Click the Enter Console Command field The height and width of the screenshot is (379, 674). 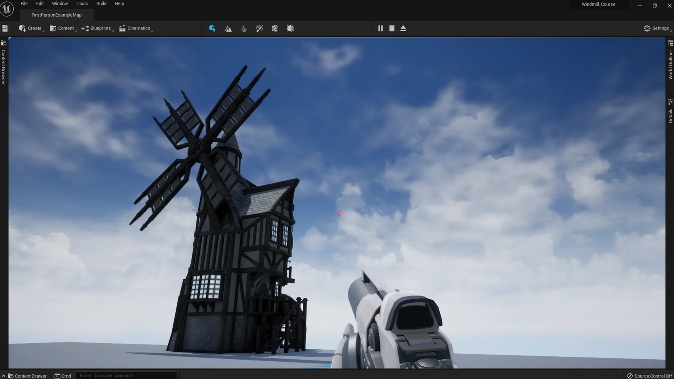click(126, 375)
